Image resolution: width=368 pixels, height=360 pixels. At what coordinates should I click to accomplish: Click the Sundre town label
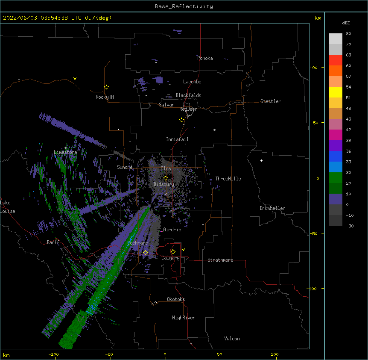coord(125,167)
